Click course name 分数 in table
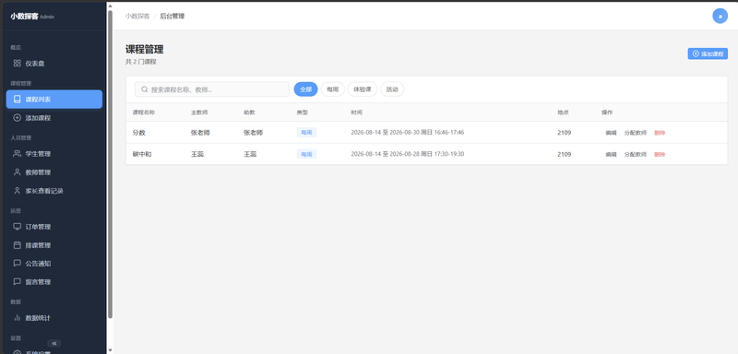The image size is (738, 354). click(139, 133)
